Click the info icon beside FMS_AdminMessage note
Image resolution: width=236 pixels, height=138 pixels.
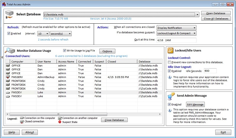click(x=170, y=111)
